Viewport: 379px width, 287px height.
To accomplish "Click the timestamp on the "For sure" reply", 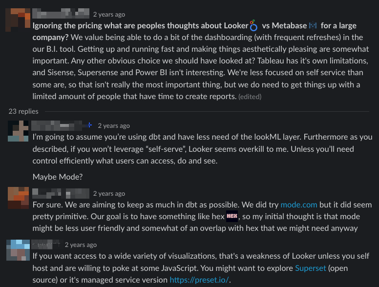I will 109,193.
